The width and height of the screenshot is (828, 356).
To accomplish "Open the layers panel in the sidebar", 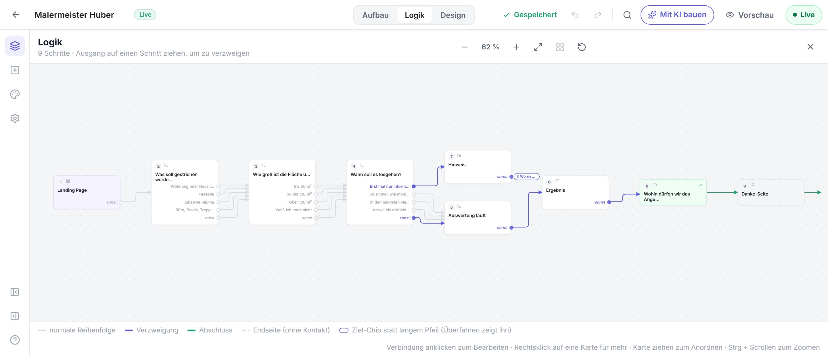I will [x=15, y=46].
